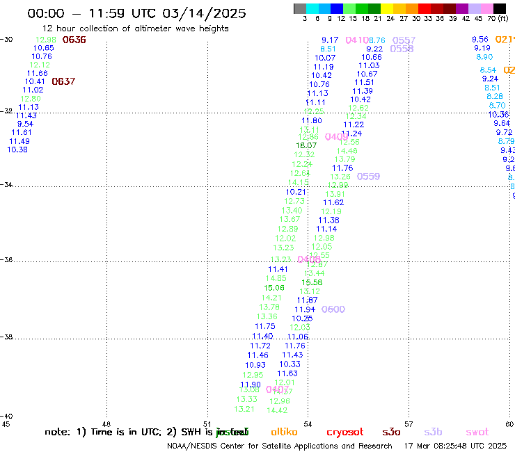Select the -40 latitude axis label
Image resolution: width=515 pixels, height=452 pixels.
point(6,416)
